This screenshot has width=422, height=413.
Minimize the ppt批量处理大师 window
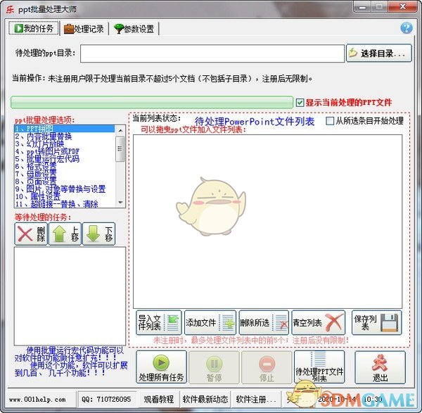(x=362, y=6)
